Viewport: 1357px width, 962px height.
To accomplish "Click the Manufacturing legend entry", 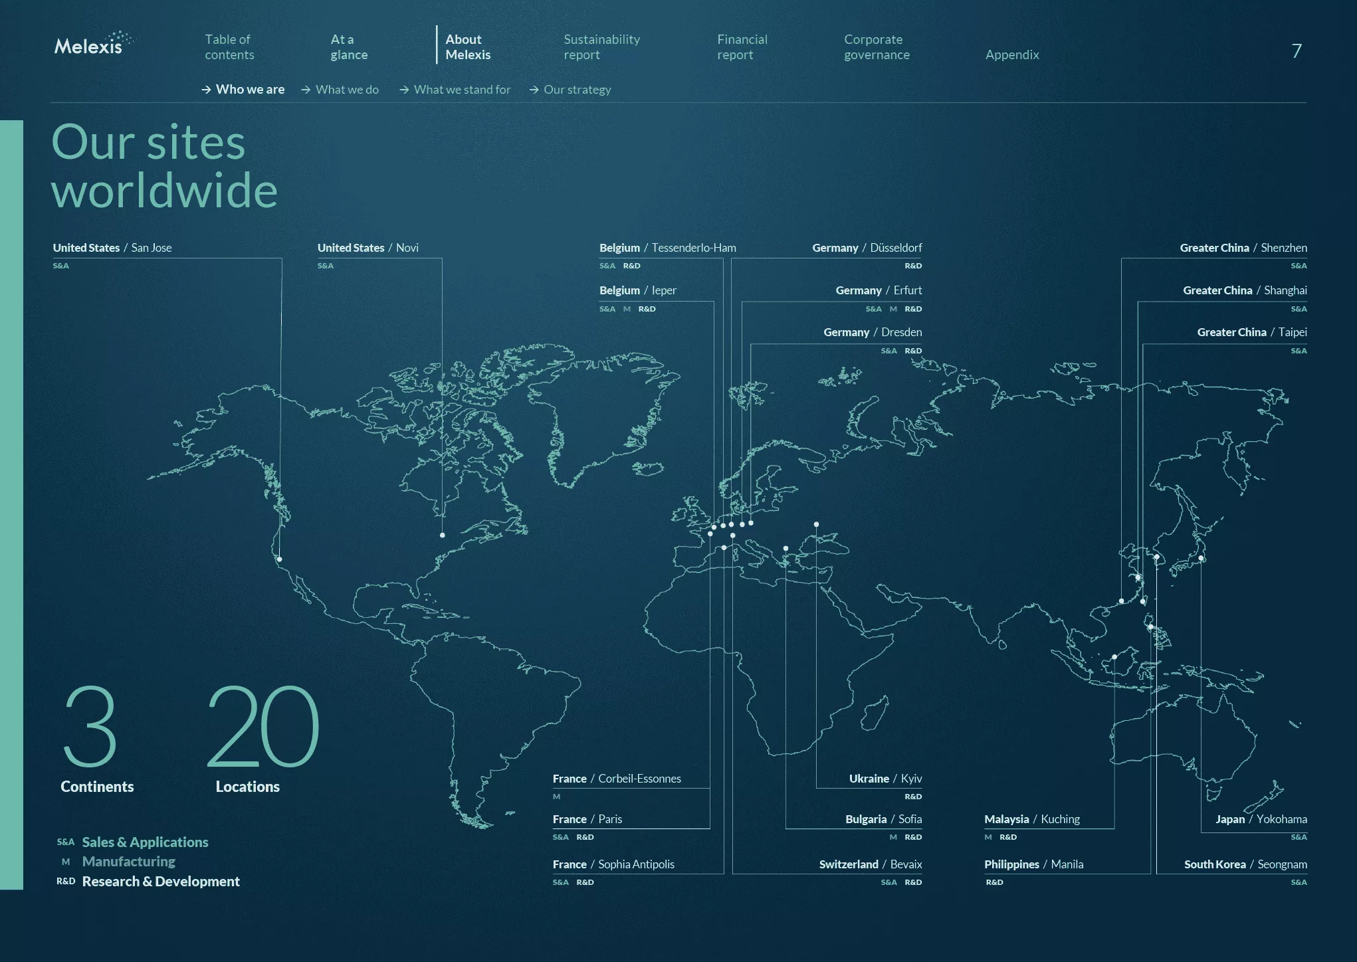I will click(x=118, y=862).
